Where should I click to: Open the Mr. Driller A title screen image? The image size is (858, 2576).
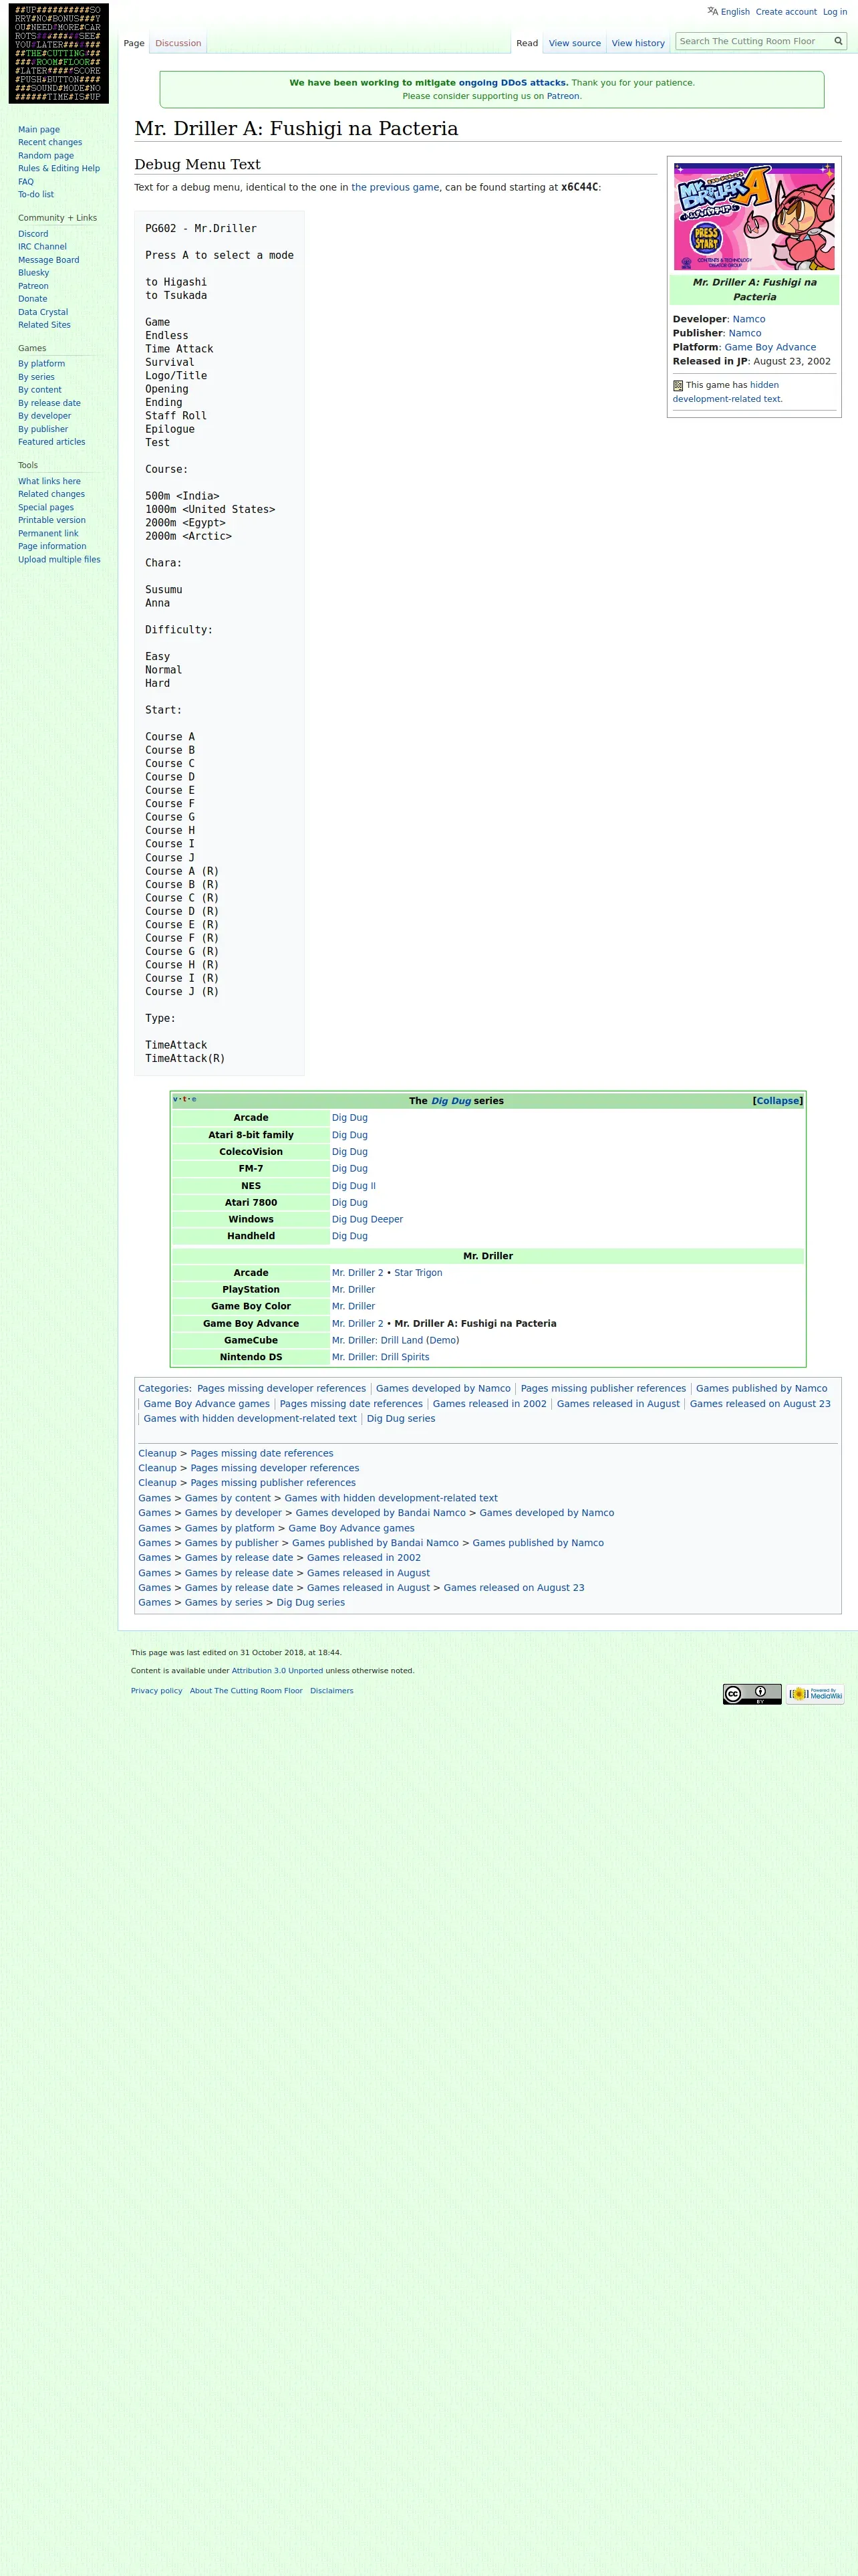click(754, 217)
